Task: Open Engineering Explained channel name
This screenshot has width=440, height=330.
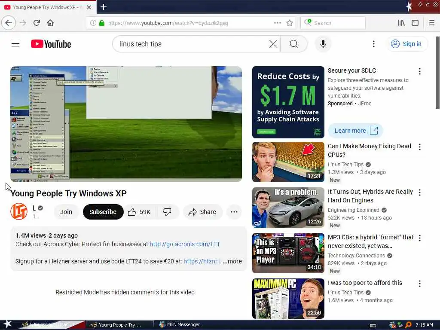Action: (x=353, y=210)
